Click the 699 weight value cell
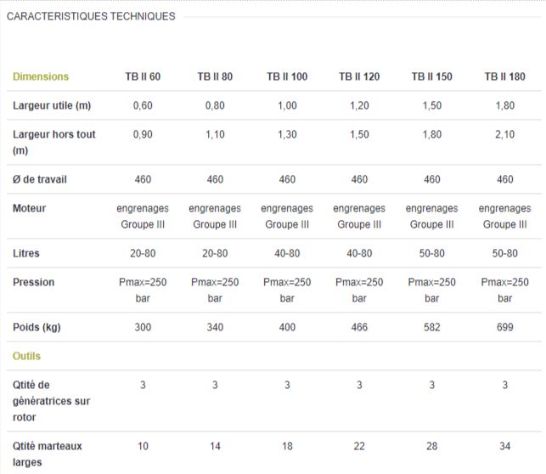 click(504, 327)
